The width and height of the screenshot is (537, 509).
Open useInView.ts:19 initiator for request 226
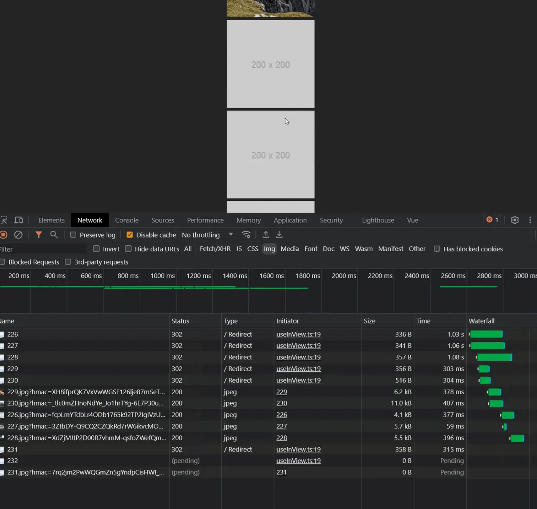298,335
